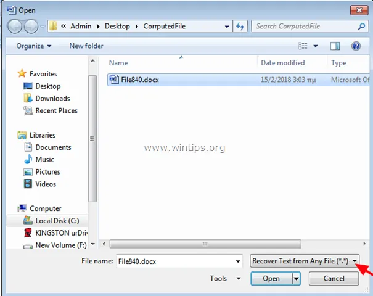Image resolution: width=373 pixels, height=296 pixels.
Task: Open the Videos library
Action: point(46,184)
